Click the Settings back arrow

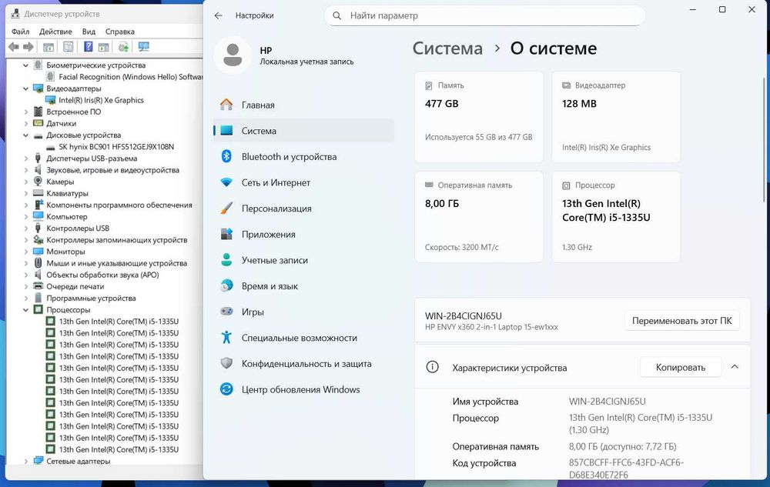click(219, 15)
